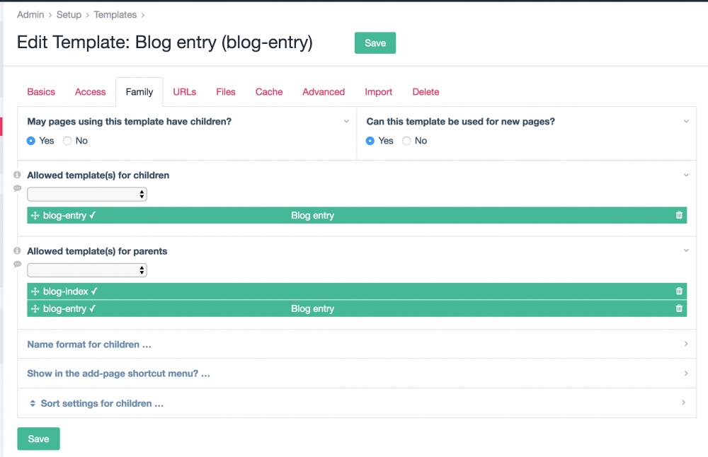Collapse Allowed template(s) for parents section
This screenshot has width=708, height=457.
(685, 250)
